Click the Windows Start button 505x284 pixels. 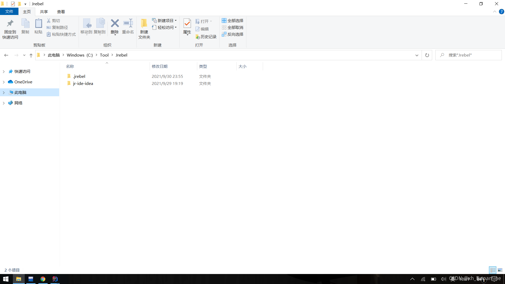point(6,279)
